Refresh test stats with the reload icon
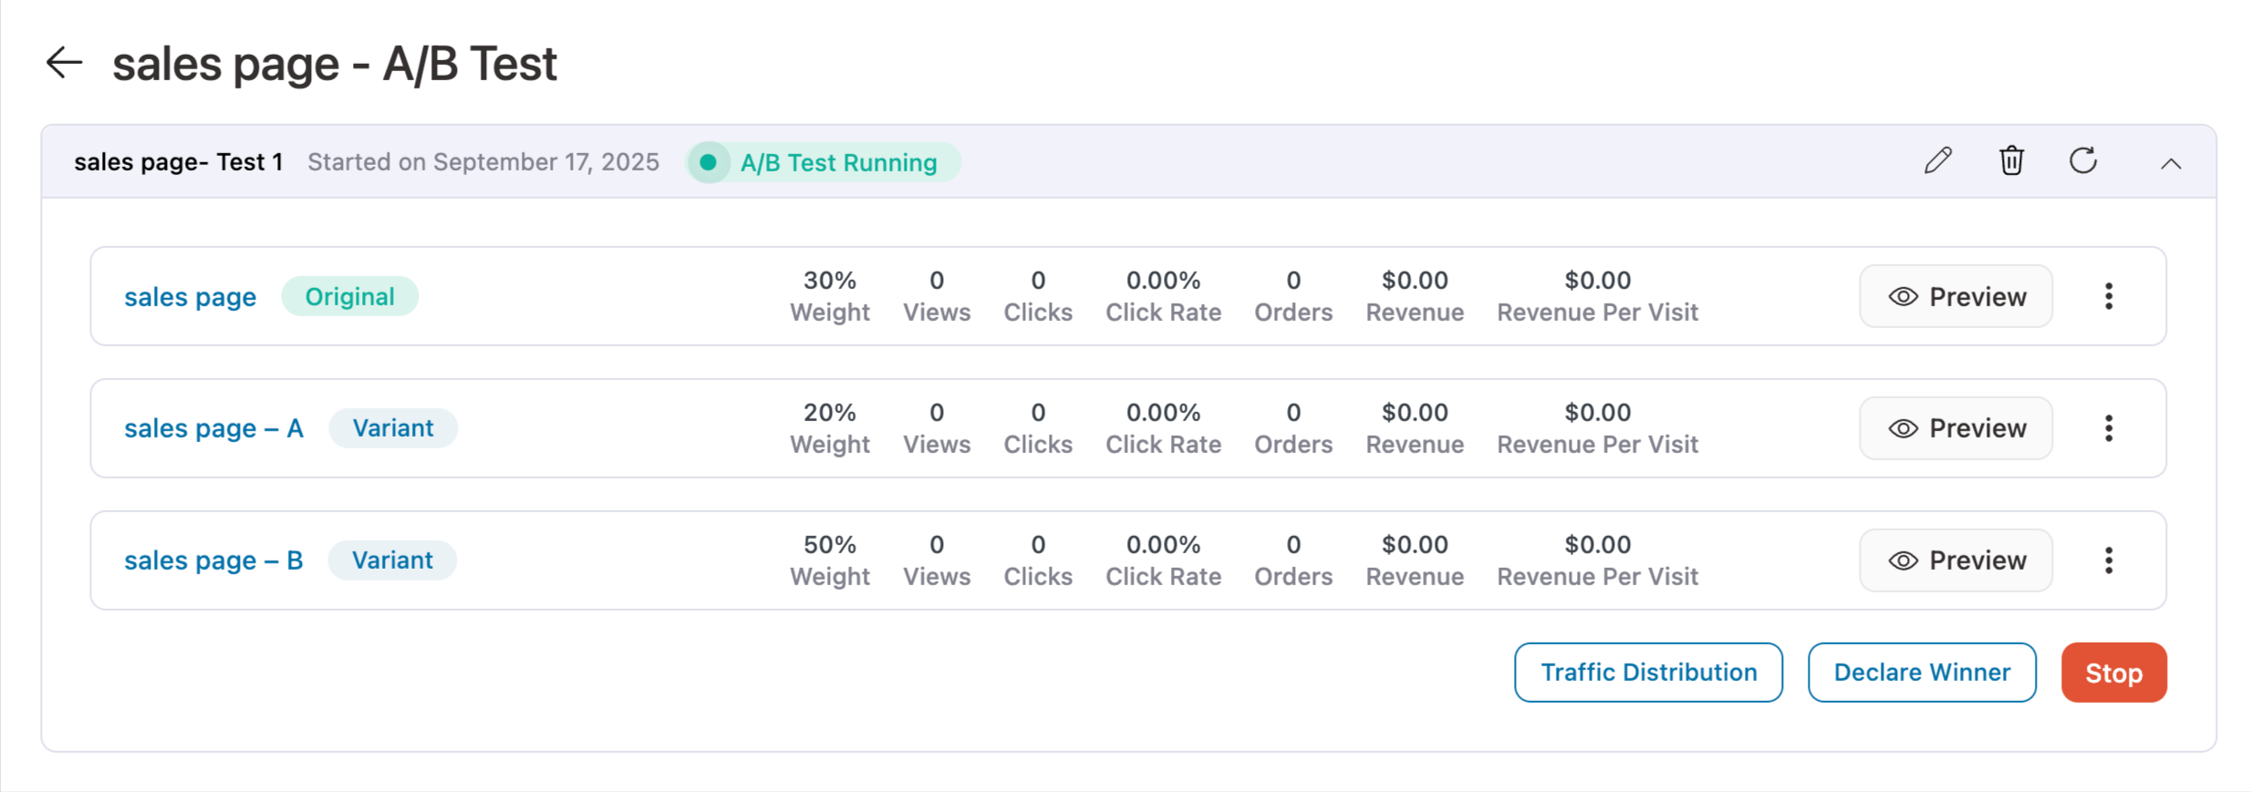2251x792 pixels. tap(2083, 161)
